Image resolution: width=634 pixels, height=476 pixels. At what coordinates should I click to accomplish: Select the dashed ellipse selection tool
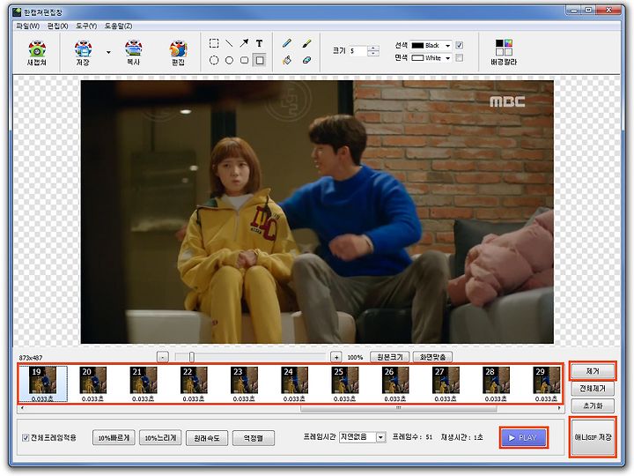(x=214, y=60)
